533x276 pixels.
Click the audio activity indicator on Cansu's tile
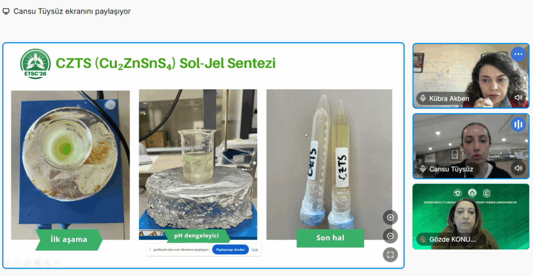pos(518,124)
